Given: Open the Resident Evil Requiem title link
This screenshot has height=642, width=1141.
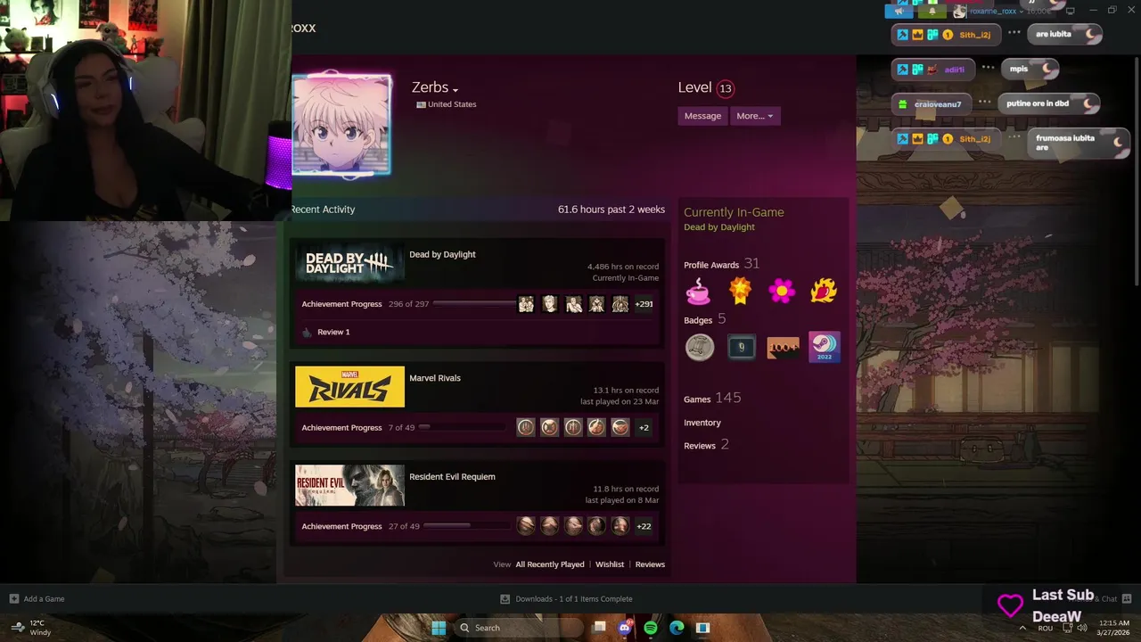Looking at the screenshot, I should point(452,476).
